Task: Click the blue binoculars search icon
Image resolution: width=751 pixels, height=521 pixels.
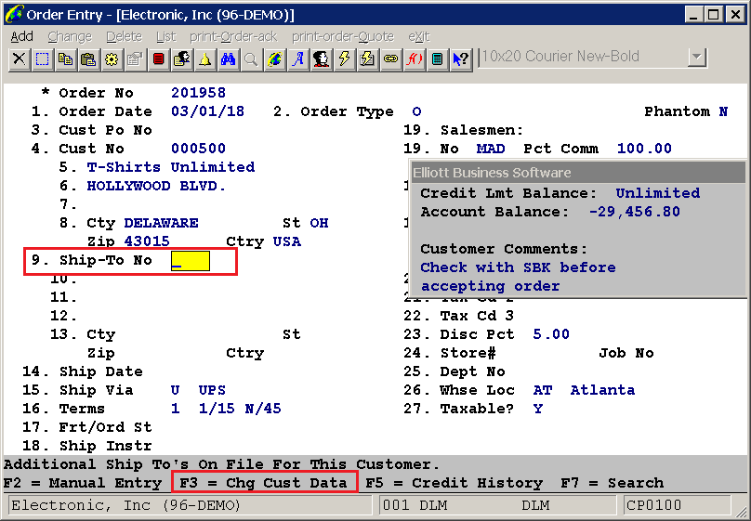Action: click(228, 59)
